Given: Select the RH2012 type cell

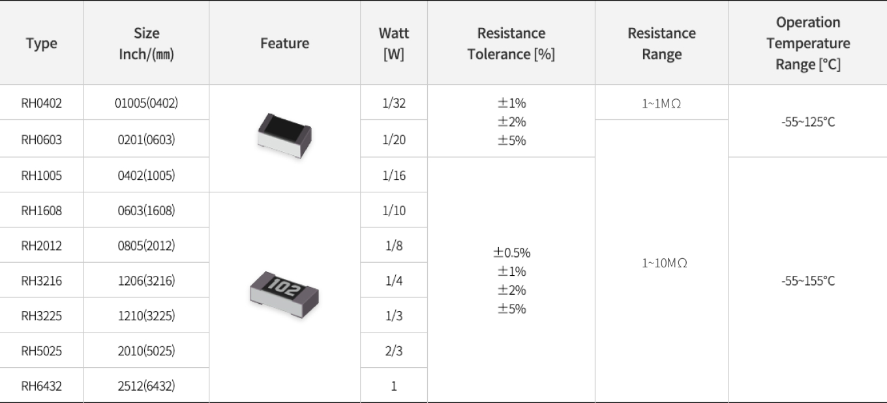Looking at the screenshot, I should click(42, 245).
